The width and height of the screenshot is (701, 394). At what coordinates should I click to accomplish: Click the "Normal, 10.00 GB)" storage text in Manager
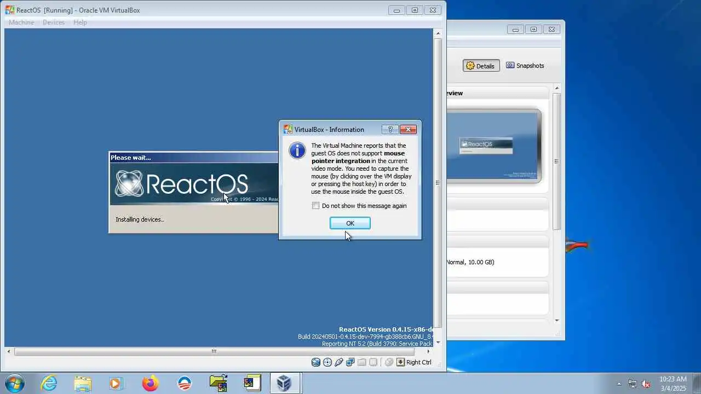pyautogui.click(x=470, y=262)
